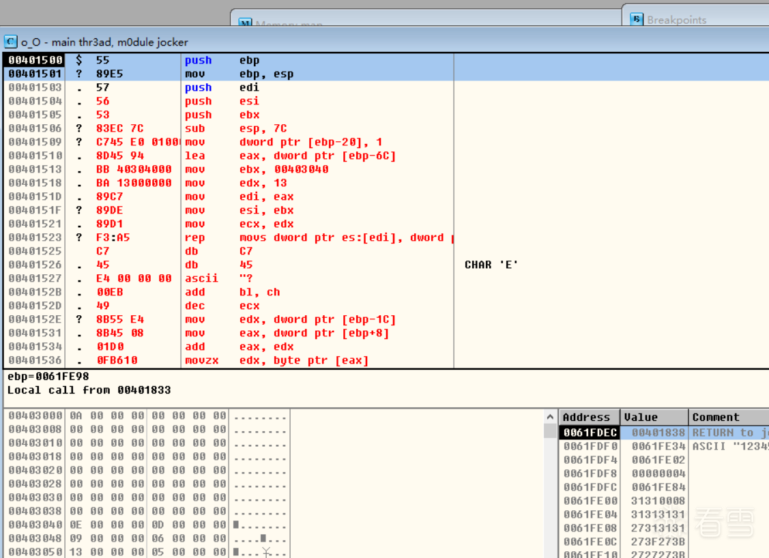This screenshot has width=769, height=558.
Task: Click the 'add eax, edx' instruction
Action: click(239, 347)
